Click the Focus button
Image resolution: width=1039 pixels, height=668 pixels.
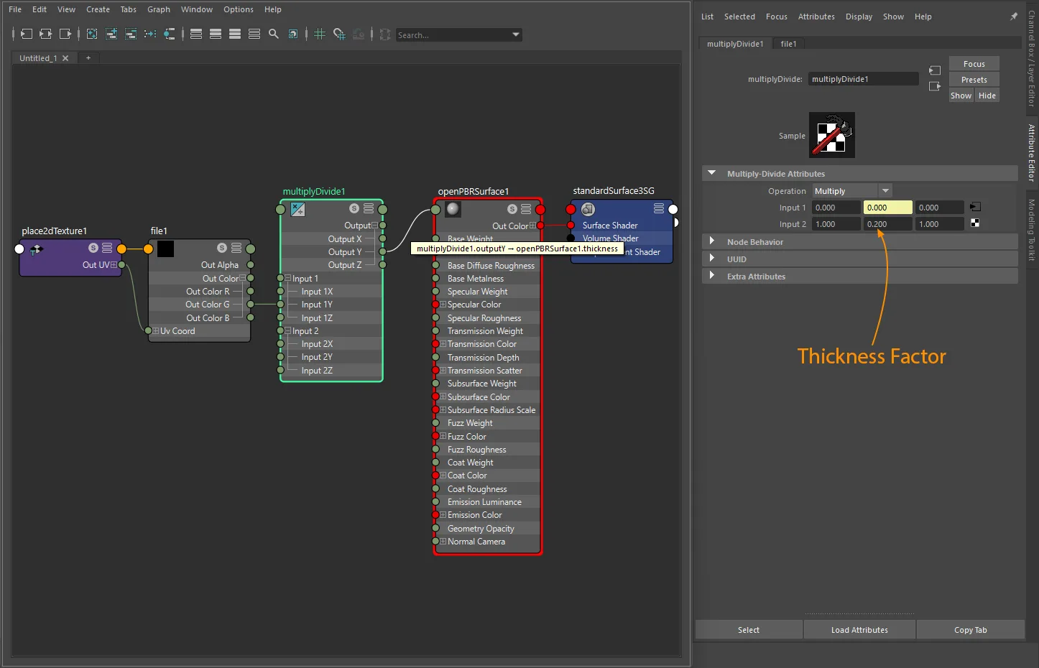974,64
